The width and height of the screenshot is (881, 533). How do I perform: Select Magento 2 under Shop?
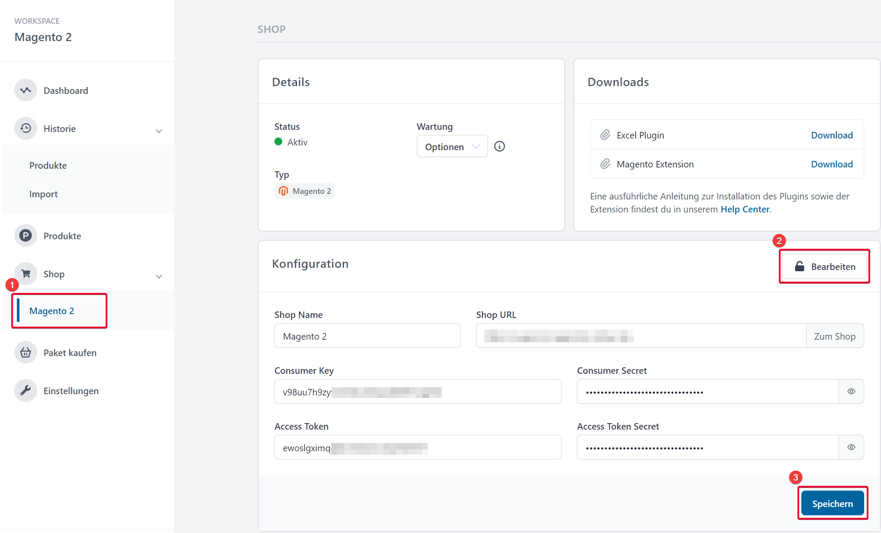pos(52,311)
